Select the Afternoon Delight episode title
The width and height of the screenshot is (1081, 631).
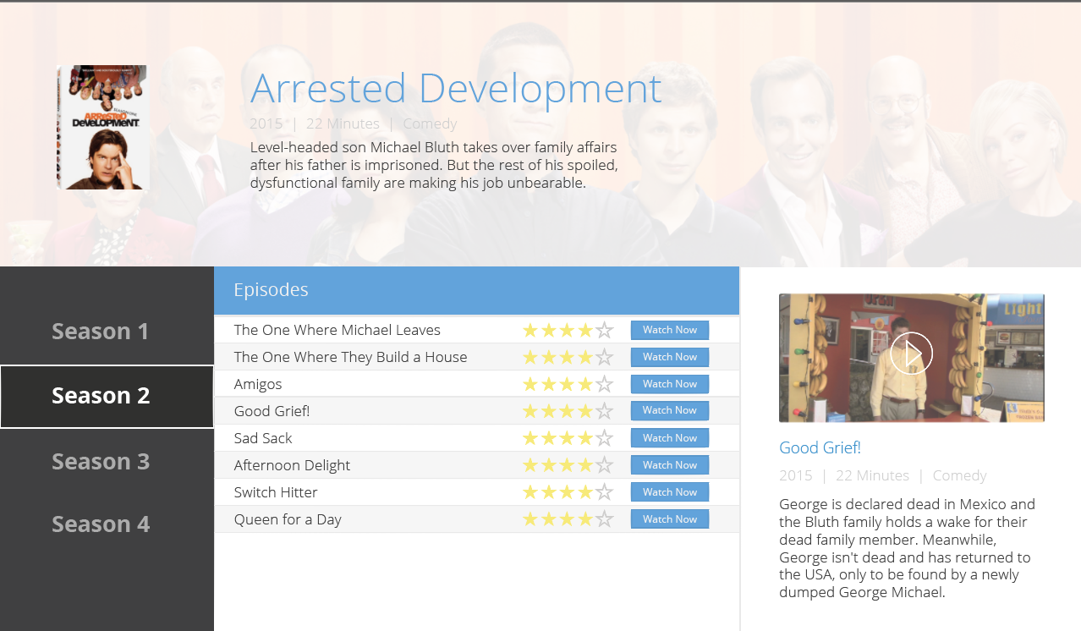[292, 465]
